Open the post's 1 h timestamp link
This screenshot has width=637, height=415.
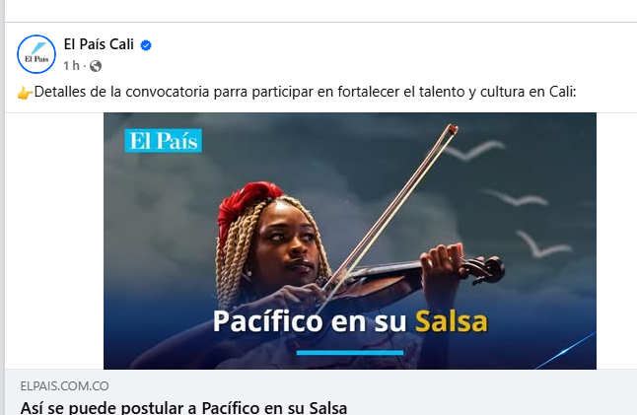(x=72, y=66)
